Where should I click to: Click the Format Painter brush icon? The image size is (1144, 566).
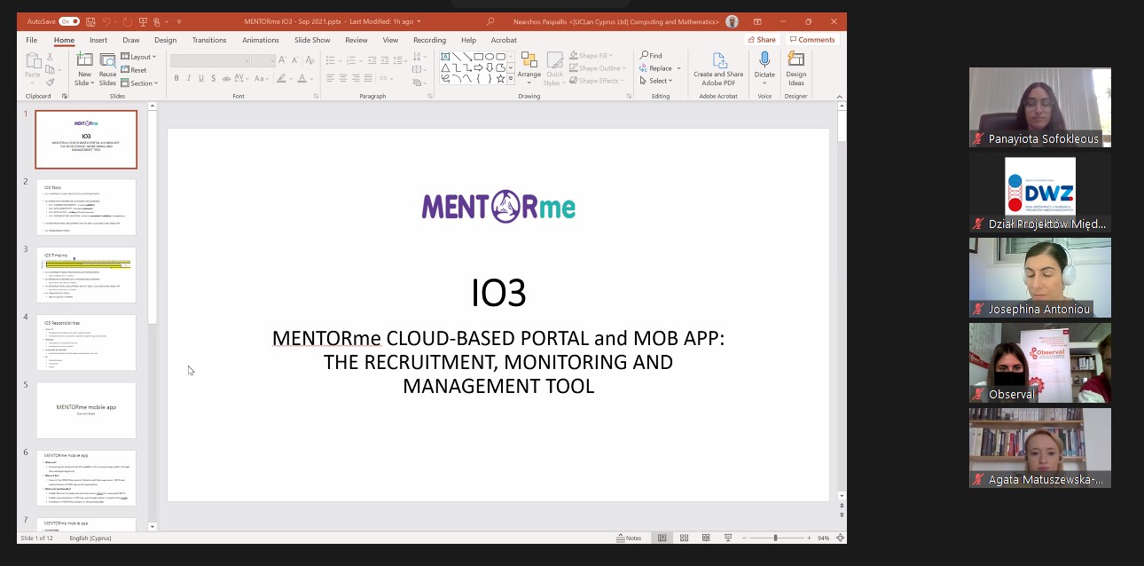(x=50, y=83)
